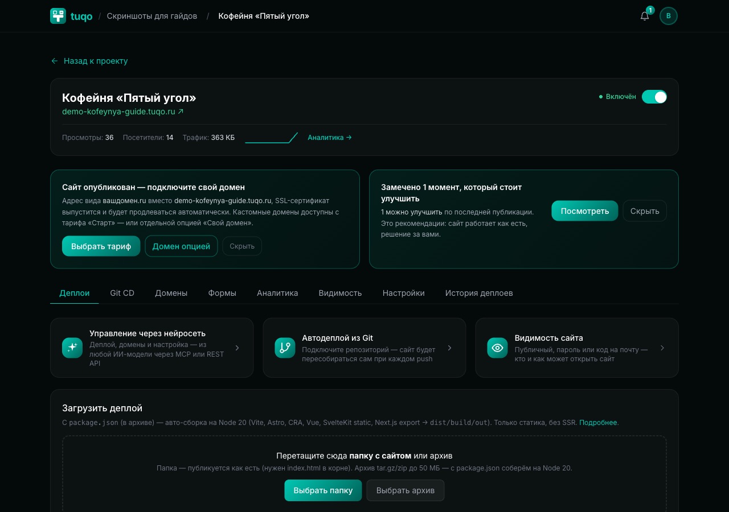This screenshot has width=729, height=512.
Task: Open the user avatar menu
Action: click(x=669, y=16)
